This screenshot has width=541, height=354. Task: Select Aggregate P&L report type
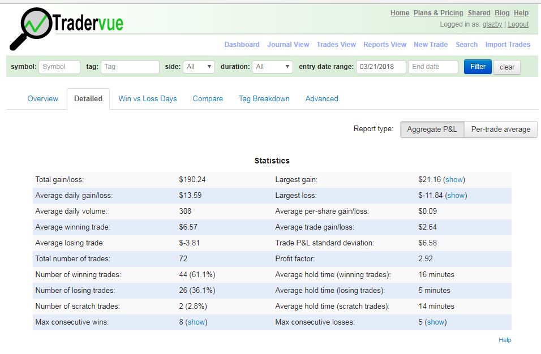[432, 129]
